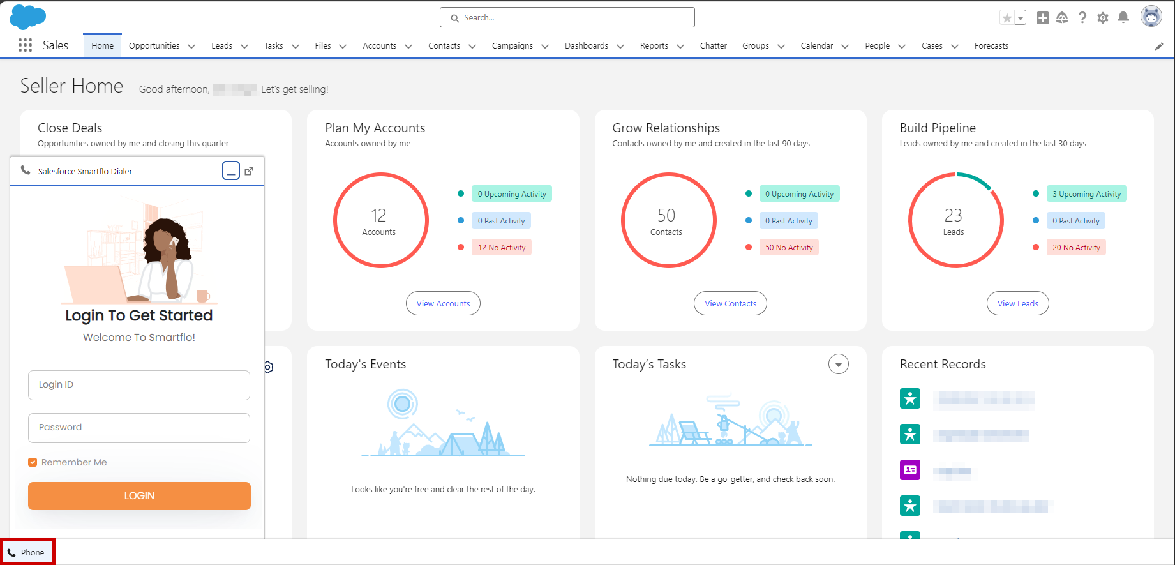
Task: Click View Leads button
Action: pyautogui.click(x=1018, y=303)
